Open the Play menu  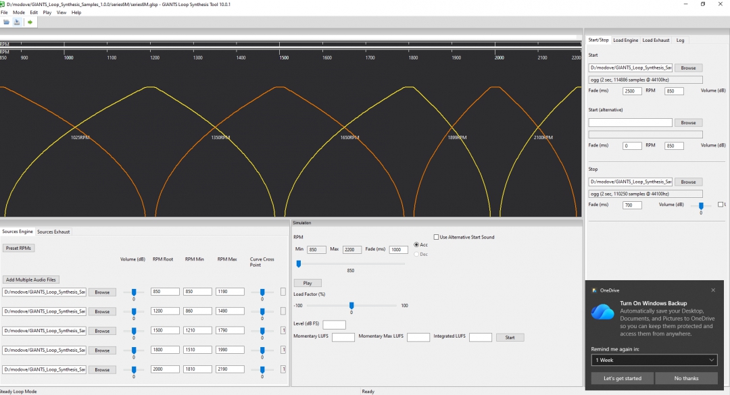(x=47, y=13)
